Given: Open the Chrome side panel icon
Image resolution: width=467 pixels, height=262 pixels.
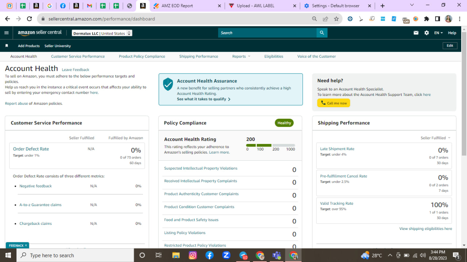Looking at the screenshot, I should click(437, 19).
